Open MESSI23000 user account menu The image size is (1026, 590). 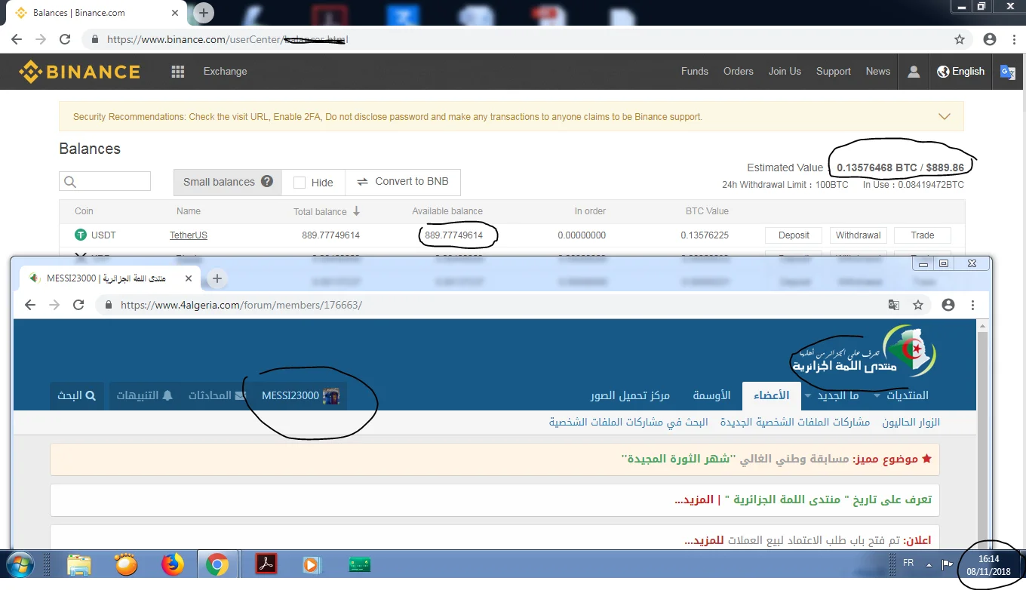point(300,395)
